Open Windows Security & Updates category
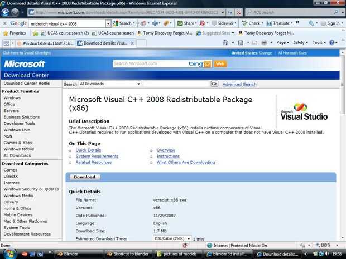346x259 pixels. click(31, 189)
